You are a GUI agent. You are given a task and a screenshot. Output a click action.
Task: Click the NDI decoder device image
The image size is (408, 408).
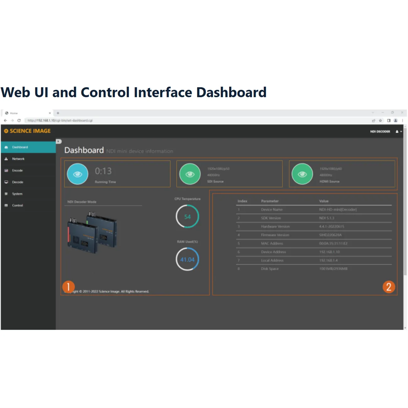(92, 233)
